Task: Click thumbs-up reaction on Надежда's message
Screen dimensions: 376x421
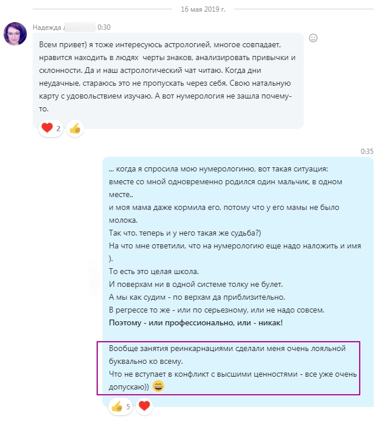Action: pyautogui.click(x=75, y=129)
